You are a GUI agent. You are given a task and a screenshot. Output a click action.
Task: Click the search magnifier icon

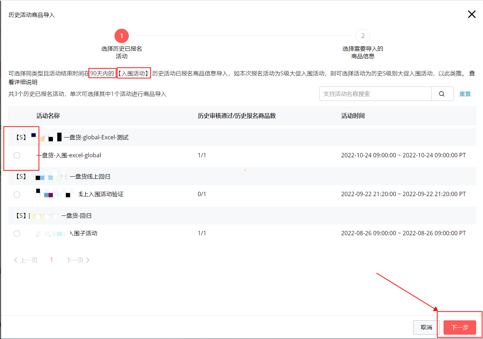(x=442, y=94)
